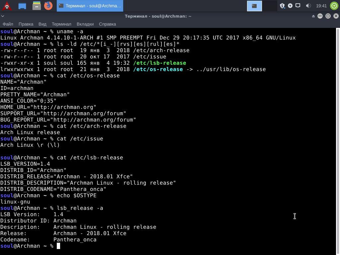Screen dimensions: 340x255
Task: Open the volume control speaker icon
Action: coord(308,6)
